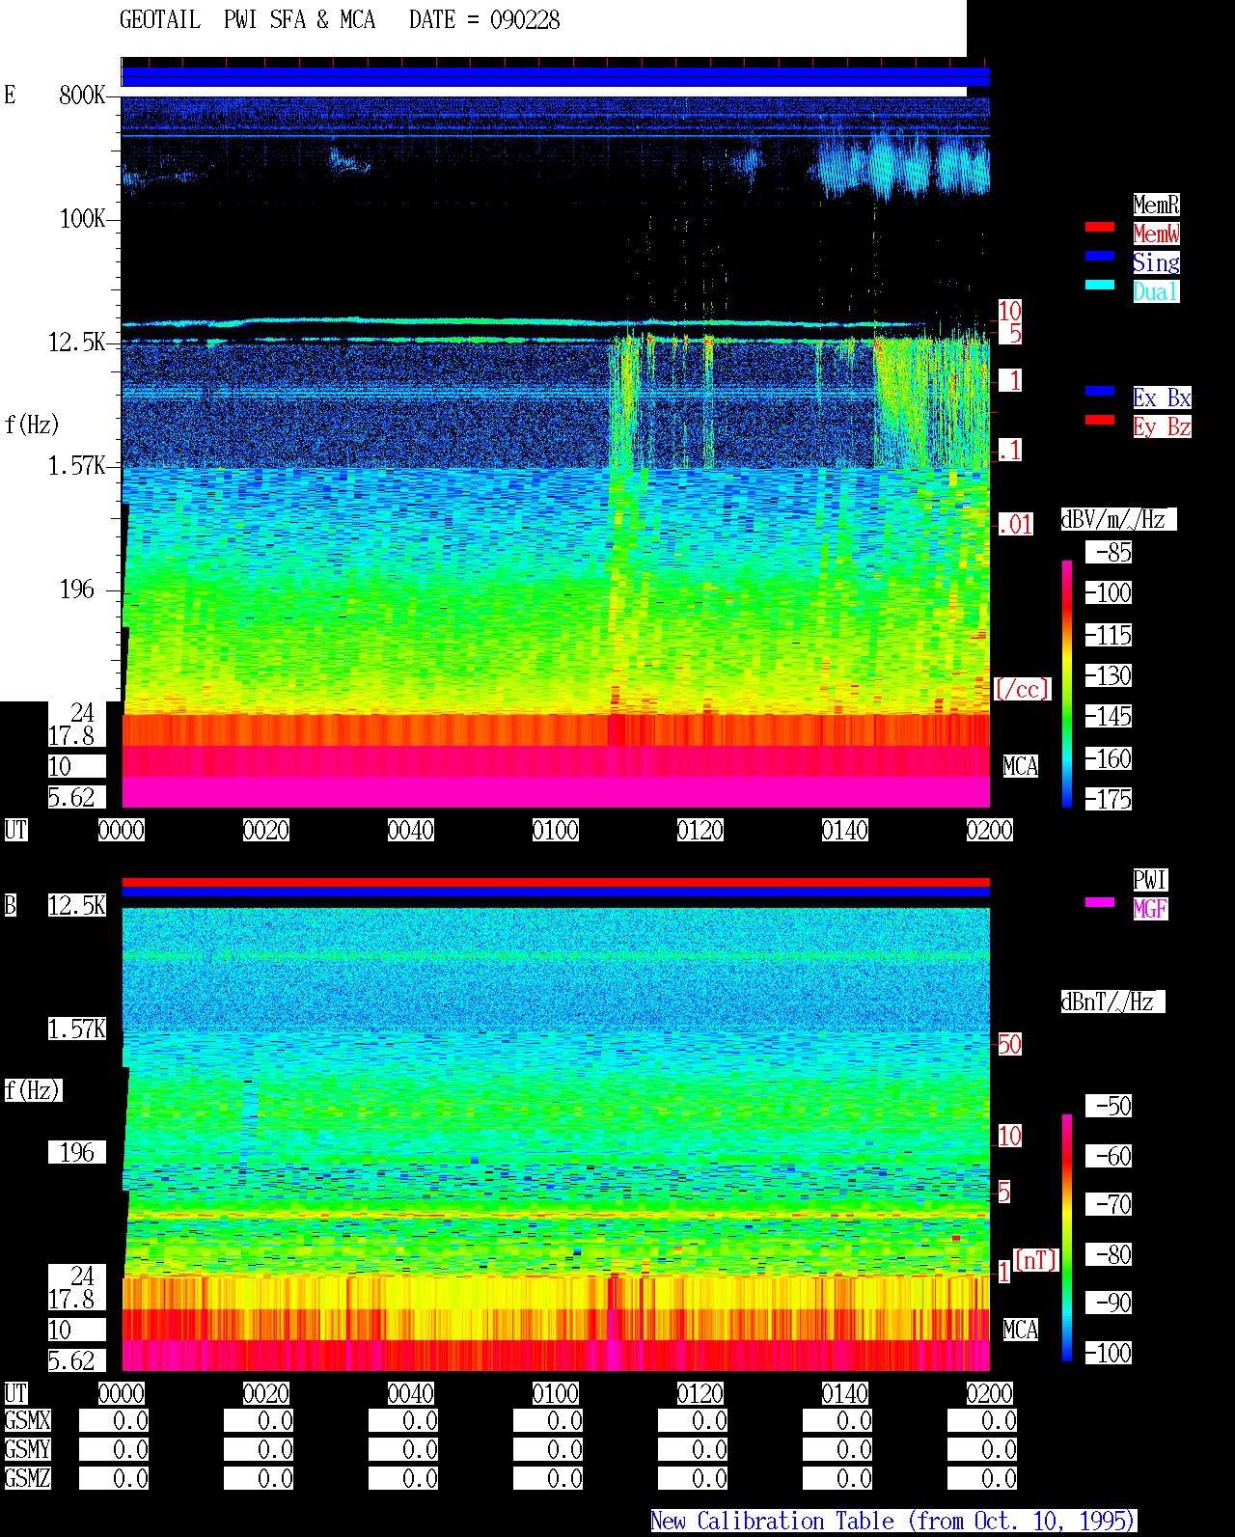Click the GSMX row label
The width and height of the screenshot is (1235, 1537).
point(28,1420)
